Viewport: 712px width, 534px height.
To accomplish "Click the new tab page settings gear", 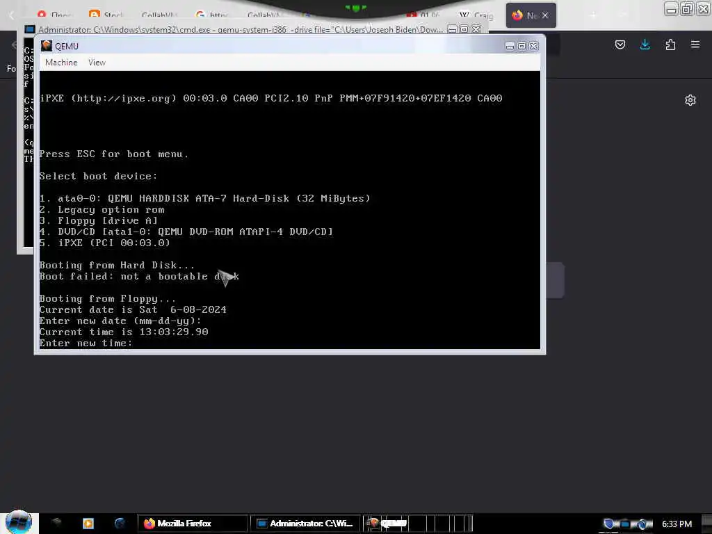I will 690,100.
